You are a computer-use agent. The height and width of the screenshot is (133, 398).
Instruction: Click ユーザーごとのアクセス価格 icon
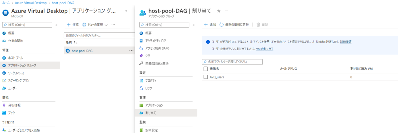click(4, 130)
